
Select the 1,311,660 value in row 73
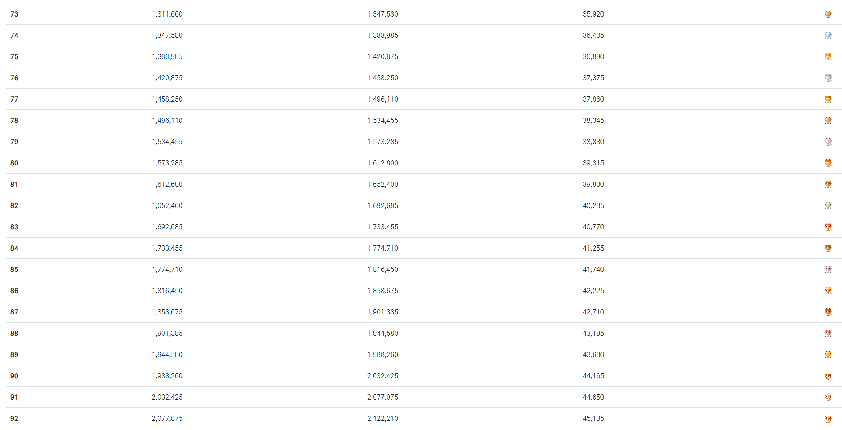[167, 14]
